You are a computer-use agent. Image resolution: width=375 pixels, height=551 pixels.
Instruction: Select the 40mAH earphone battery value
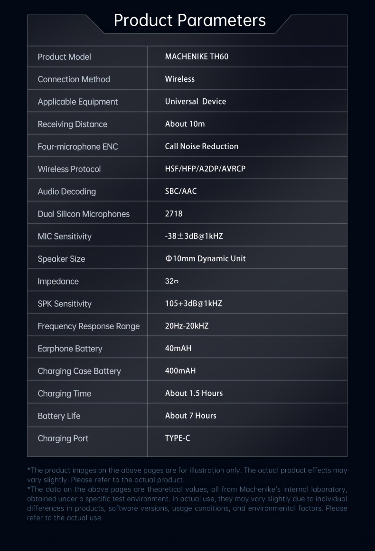click(178, 348)
